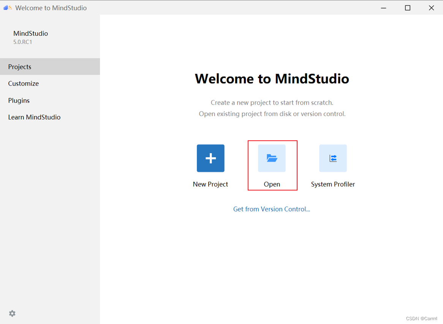Click the Open label text
Viewport: 443px width, 324px height.
pos(272,184)
